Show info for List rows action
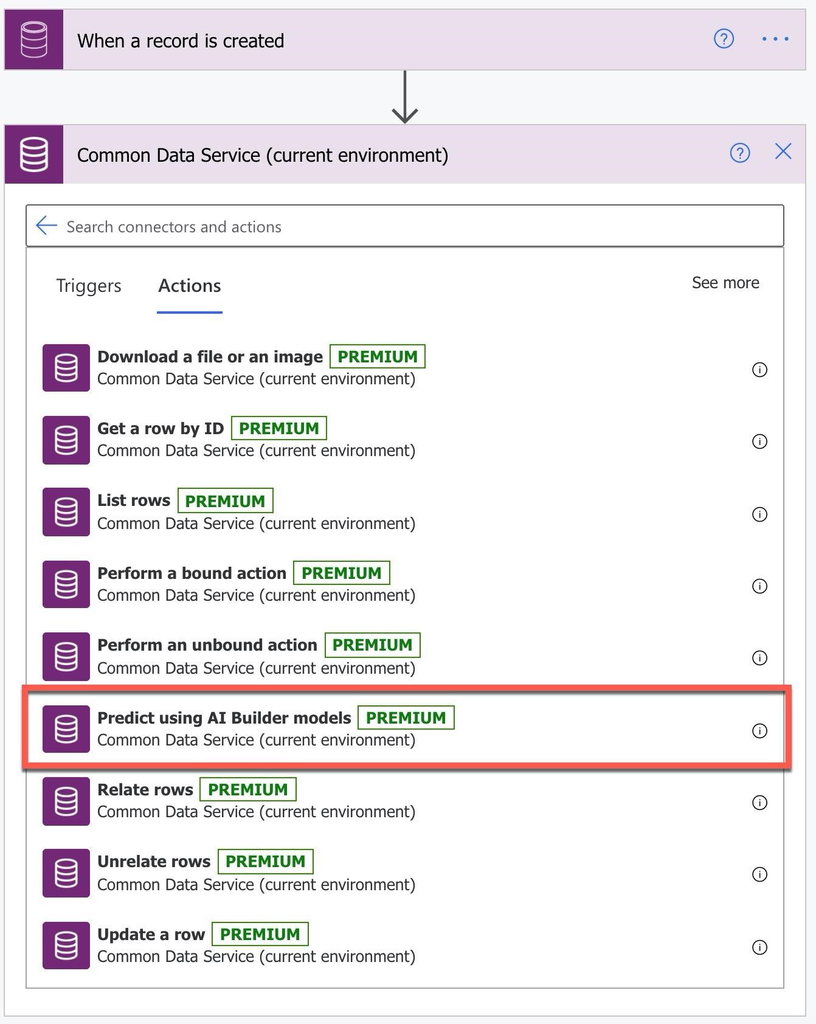This screenshot has width=816, height=1024. (759, 514)
